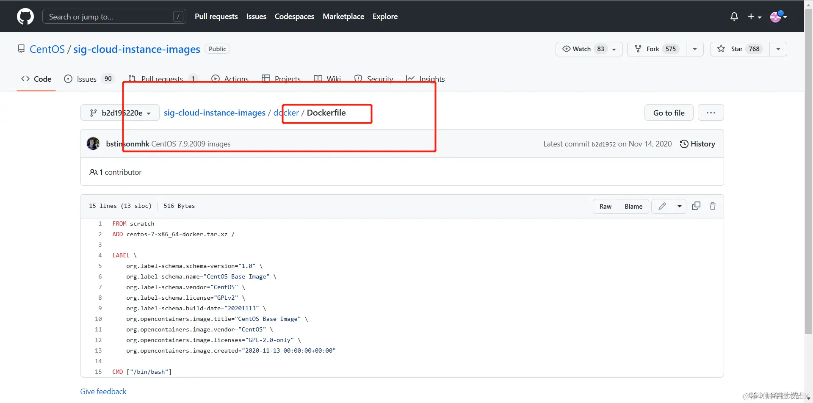The height and width of the screenshot is (403, 813).
Task: Open the Insights tab
Action: (x=425, y=79)
